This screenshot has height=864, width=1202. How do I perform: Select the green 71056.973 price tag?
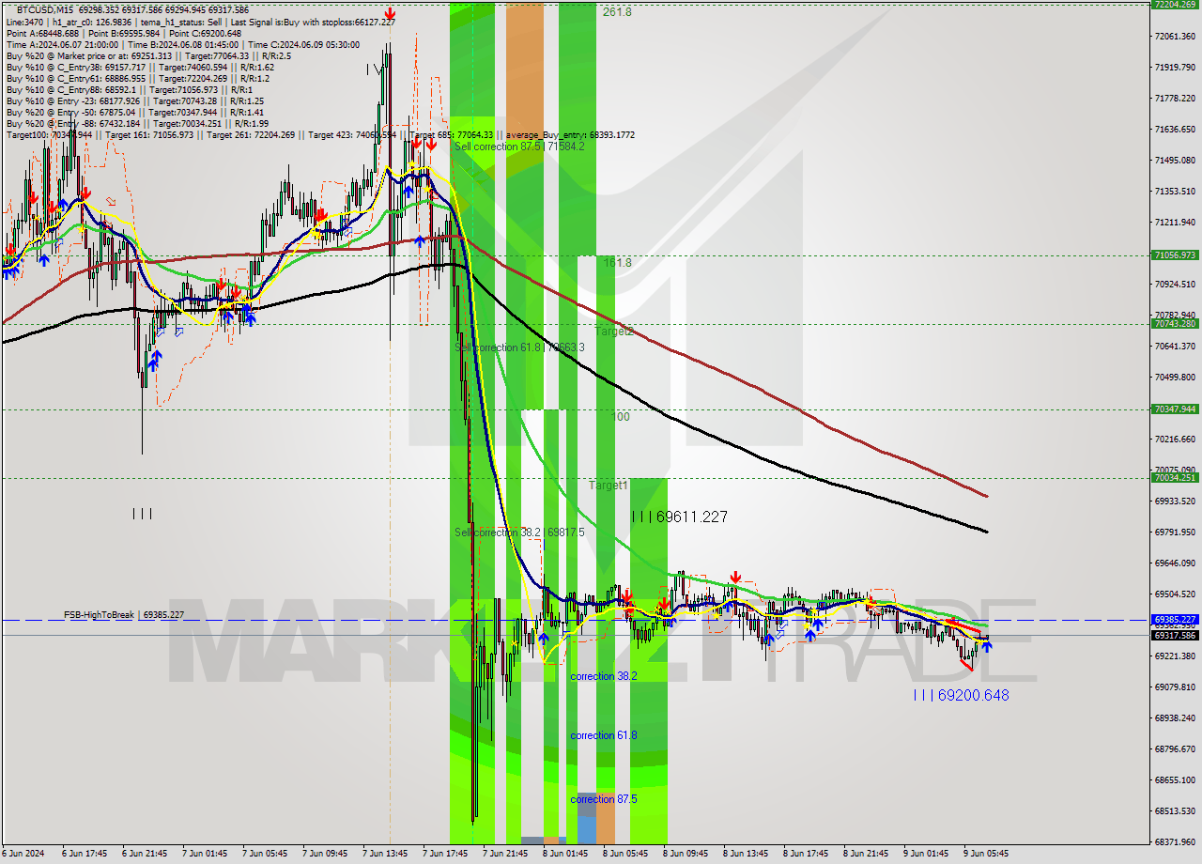point(1174,255)
